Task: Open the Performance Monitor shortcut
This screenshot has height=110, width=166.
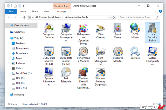Action: coord(83,54)
